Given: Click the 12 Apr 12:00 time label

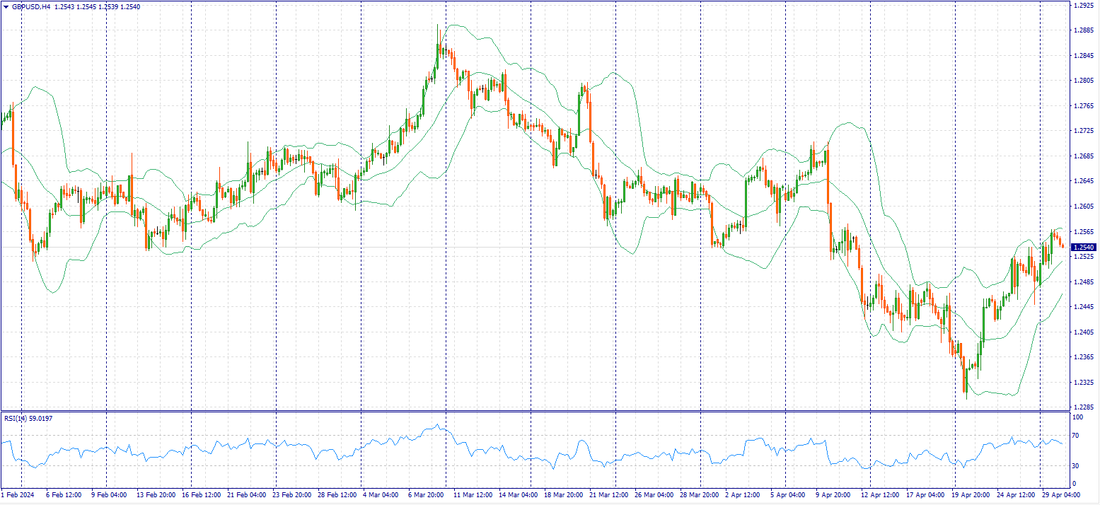Looking at the screenshot, I should tap(879, 494).
